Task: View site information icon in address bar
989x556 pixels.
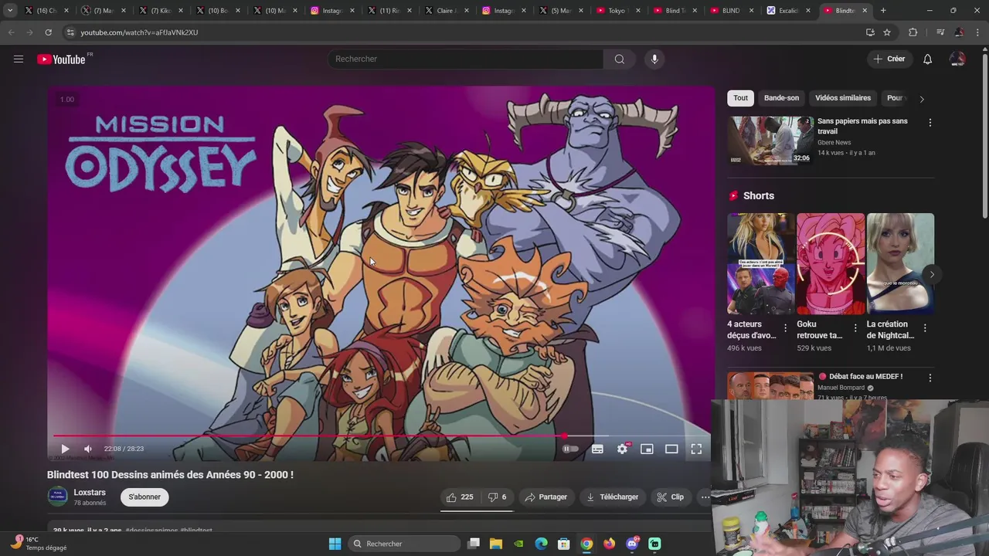Action: tap(70, 32)
